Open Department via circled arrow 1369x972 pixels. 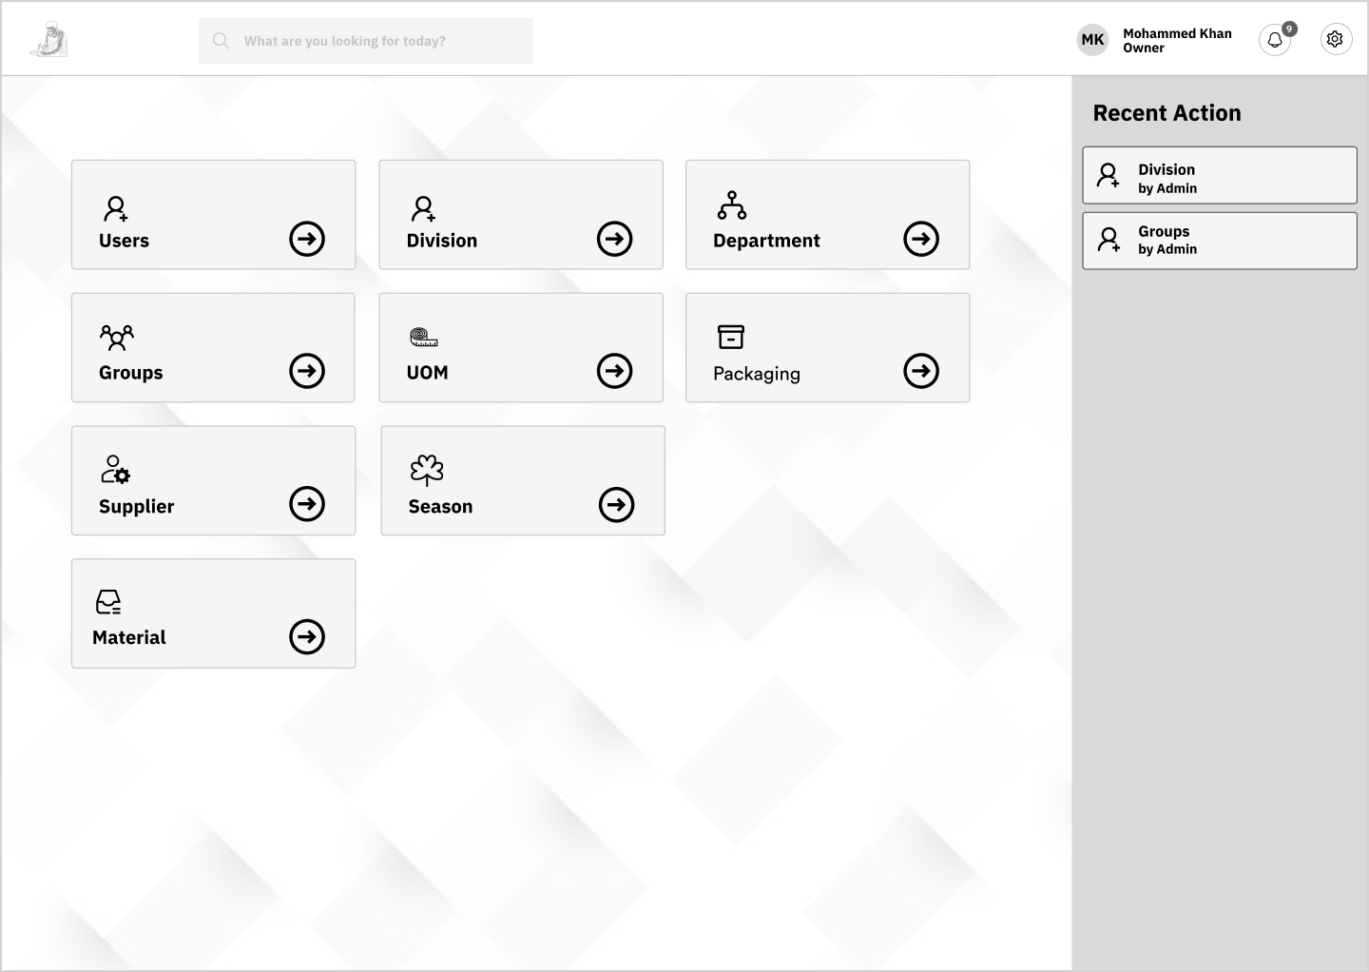tap(921, 239)
